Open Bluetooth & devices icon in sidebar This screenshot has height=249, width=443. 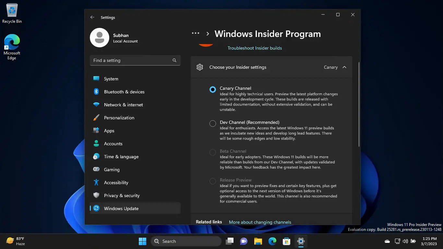pos(96,91)
